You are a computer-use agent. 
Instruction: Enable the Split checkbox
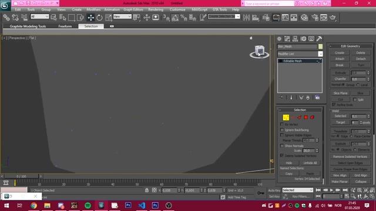pyautogui.click(x=355, y=100)
